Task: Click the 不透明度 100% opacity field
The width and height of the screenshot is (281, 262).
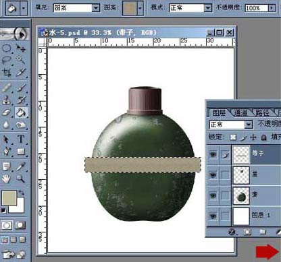Action: 257,8
